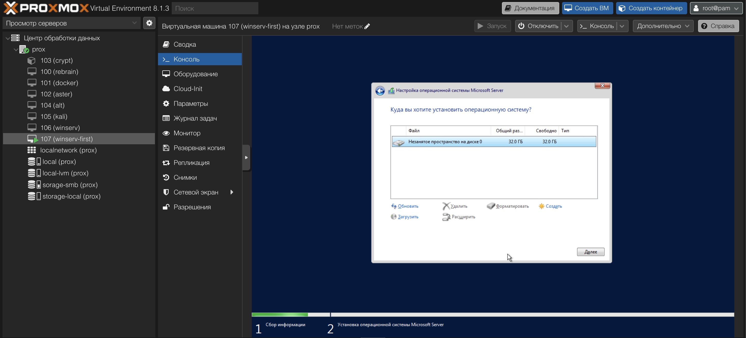Viewport: 746px width, 338px height.
Task: Select the 103 (crypt) container icon
Action: click(31, 60)
